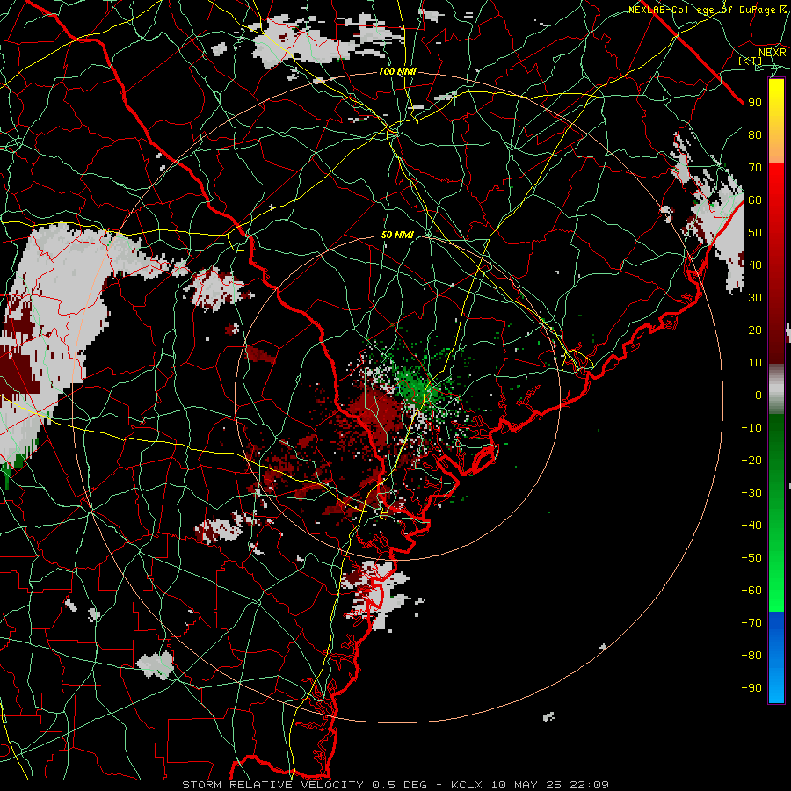Click the 20 value on velocity scale
The image size is (791, 791).
[755, 330]
